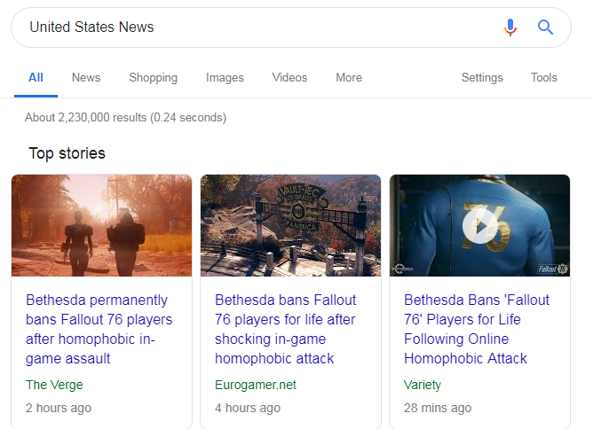
Task: Switch to the Images tab
Action: [225, 77]
